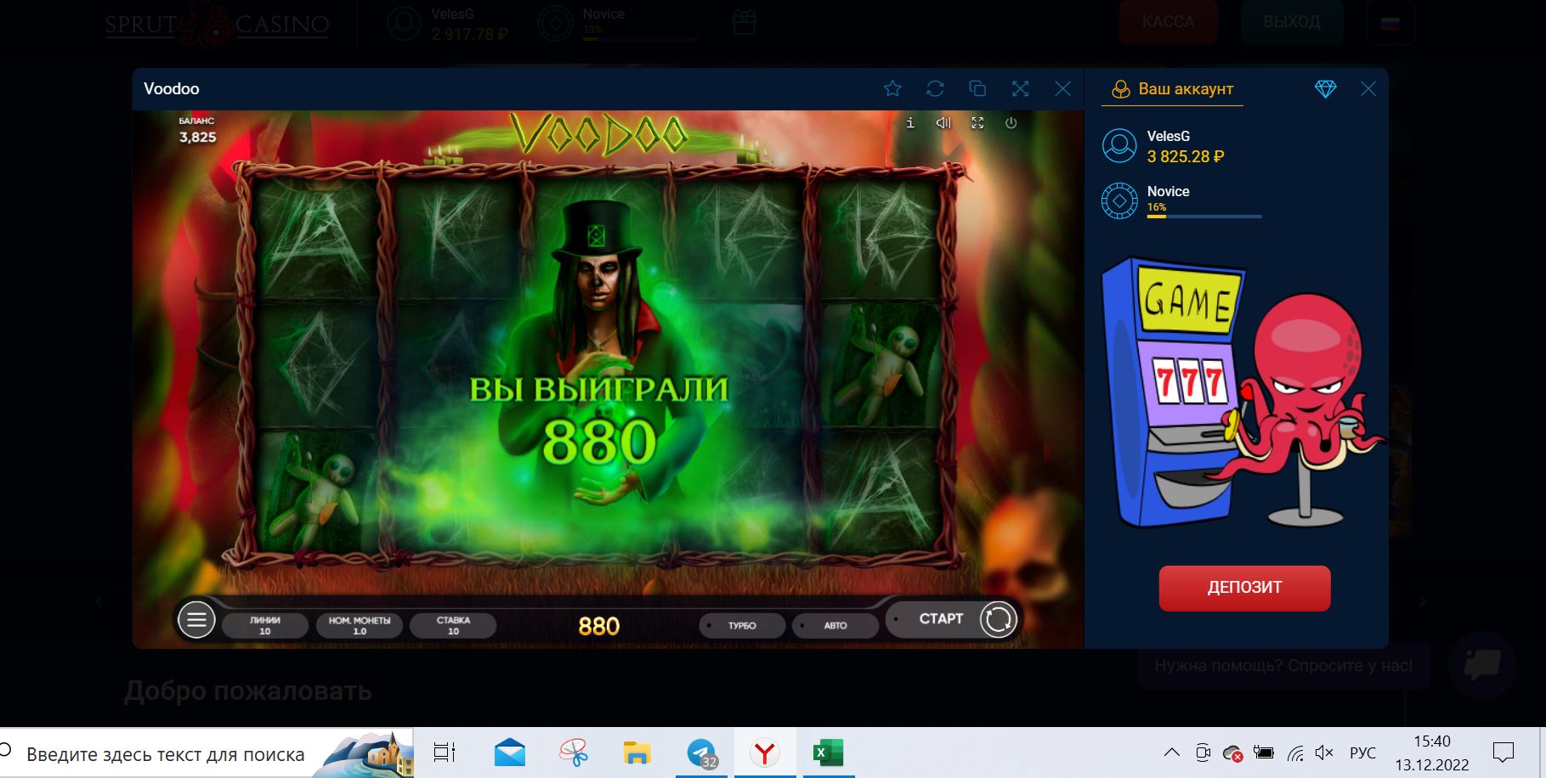Click the red Депозит button
This screenshot has height=778, width=1546.
[x=1244, y=588]
